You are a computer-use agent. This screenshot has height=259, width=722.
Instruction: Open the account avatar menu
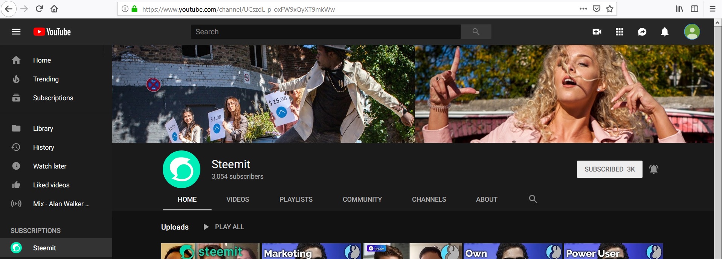[692, 32]
